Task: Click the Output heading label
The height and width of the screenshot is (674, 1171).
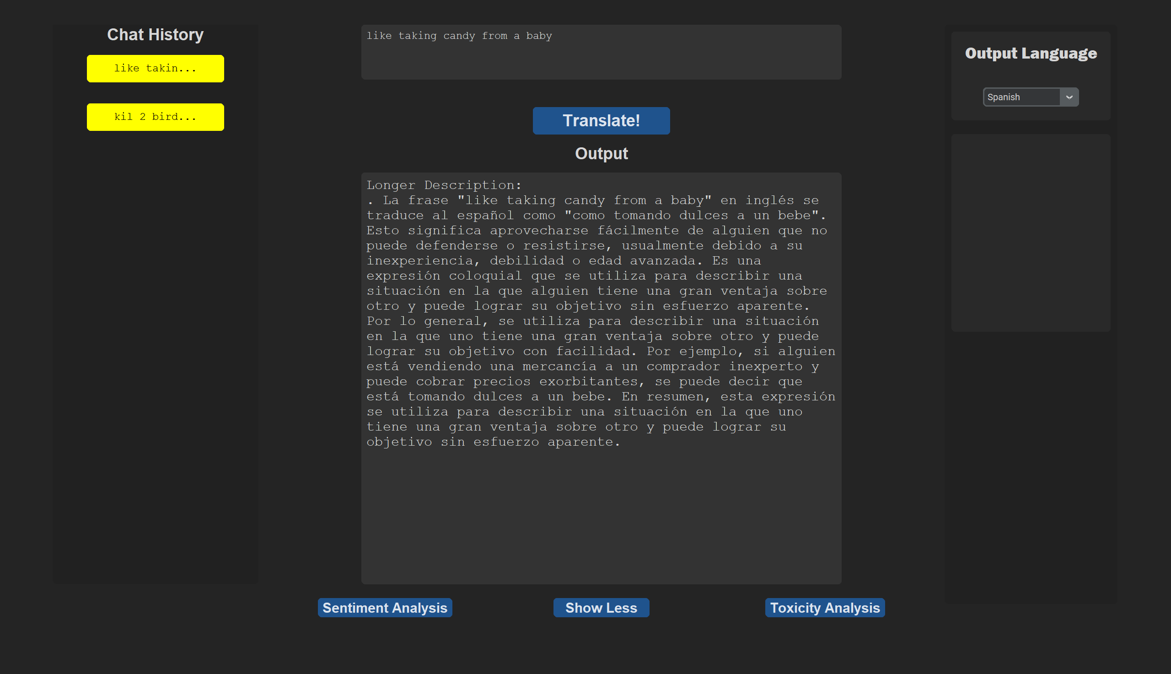Action: [601, 154]
